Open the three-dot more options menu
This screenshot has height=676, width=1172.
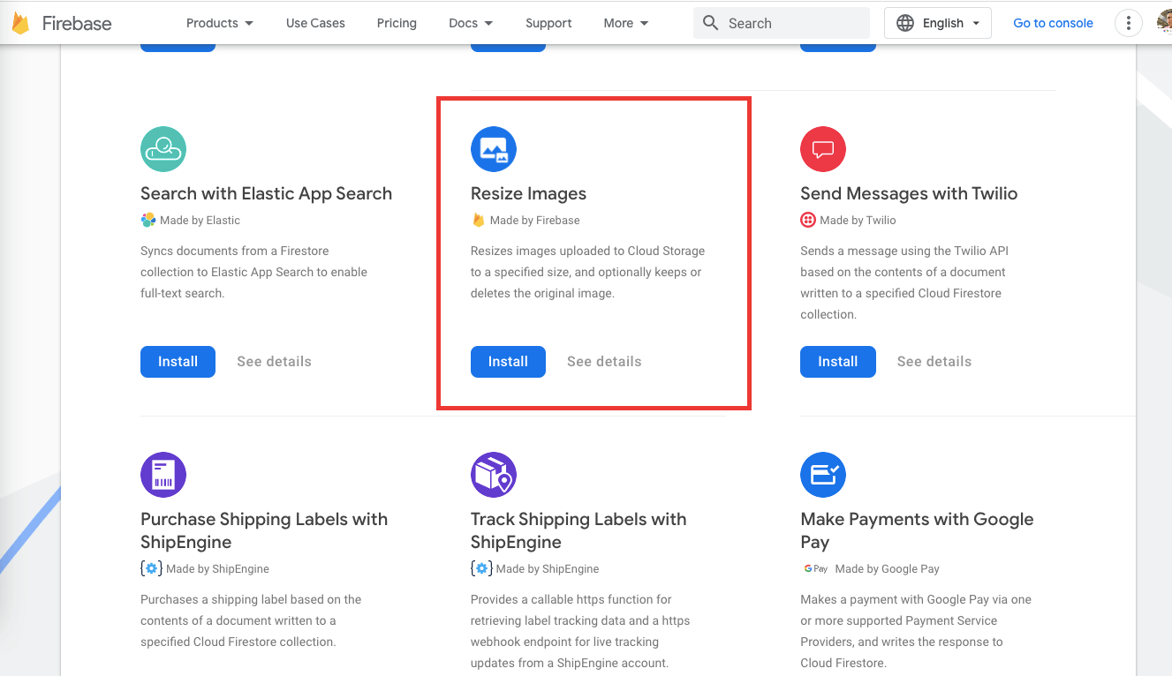[1129, 23]
